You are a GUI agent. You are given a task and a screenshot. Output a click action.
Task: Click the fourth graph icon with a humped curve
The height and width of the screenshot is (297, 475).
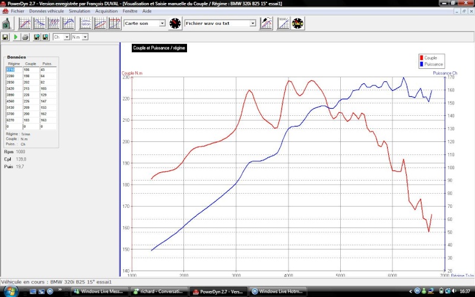(68, 23)
